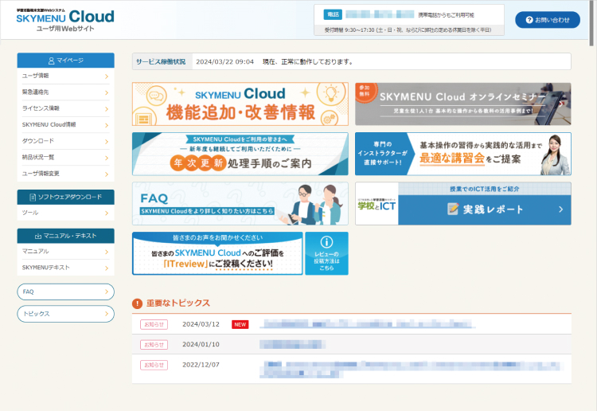Click the FAQ pill button in sidebar
Screen dimensions: 597x411
65,292
